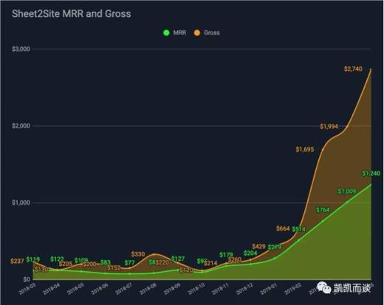Click the 2019-02 x-axis label
The height and width of the screenshot is (305, 384).
tap(292, 289)
